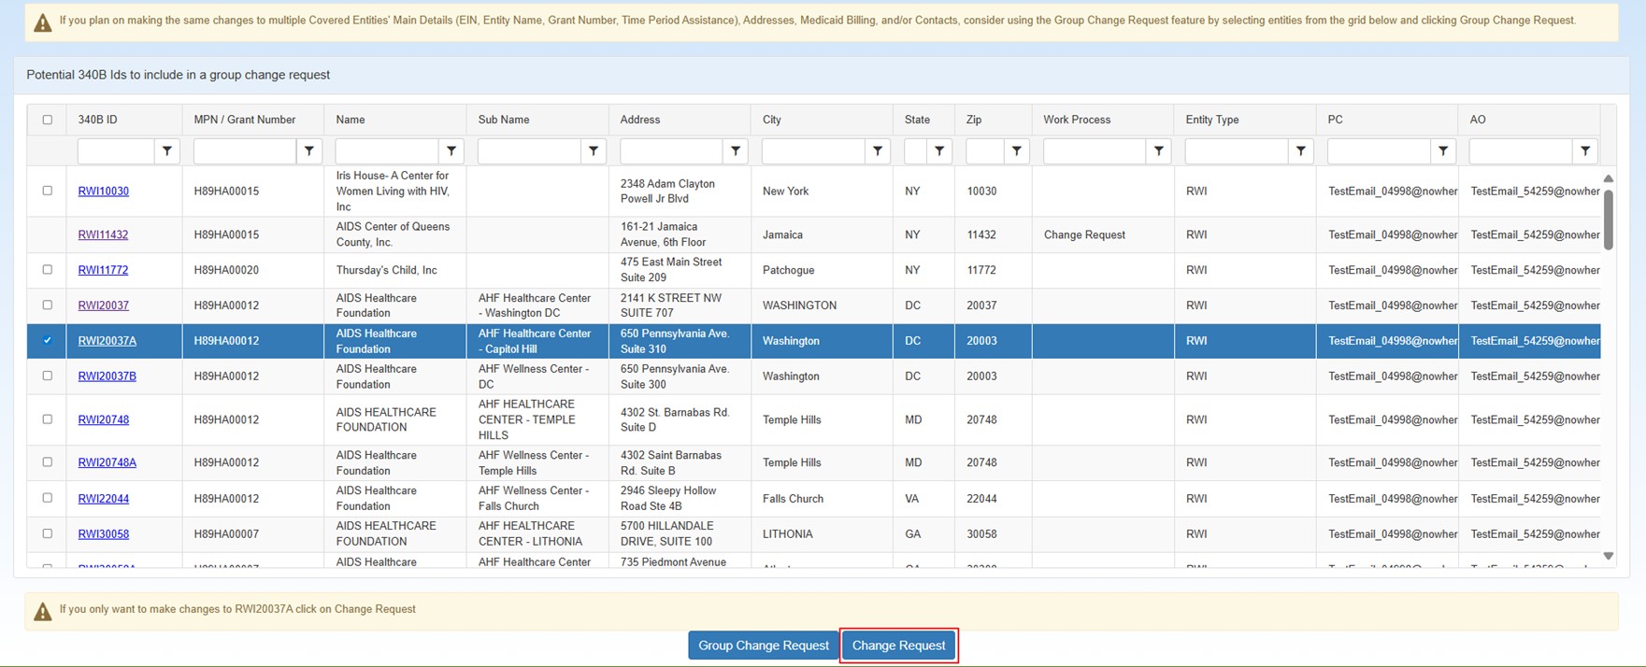Sort by the City column header
Image resolution: width=1646 pixels, height=667 pixels.
(772, 120)
